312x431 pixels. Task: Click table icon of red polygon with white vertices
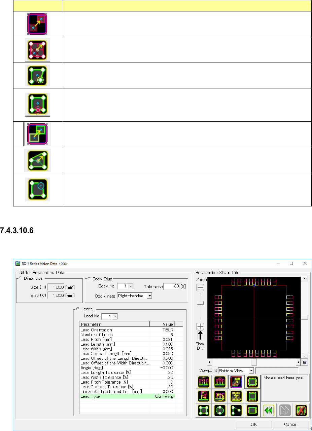tap(37, 50)
